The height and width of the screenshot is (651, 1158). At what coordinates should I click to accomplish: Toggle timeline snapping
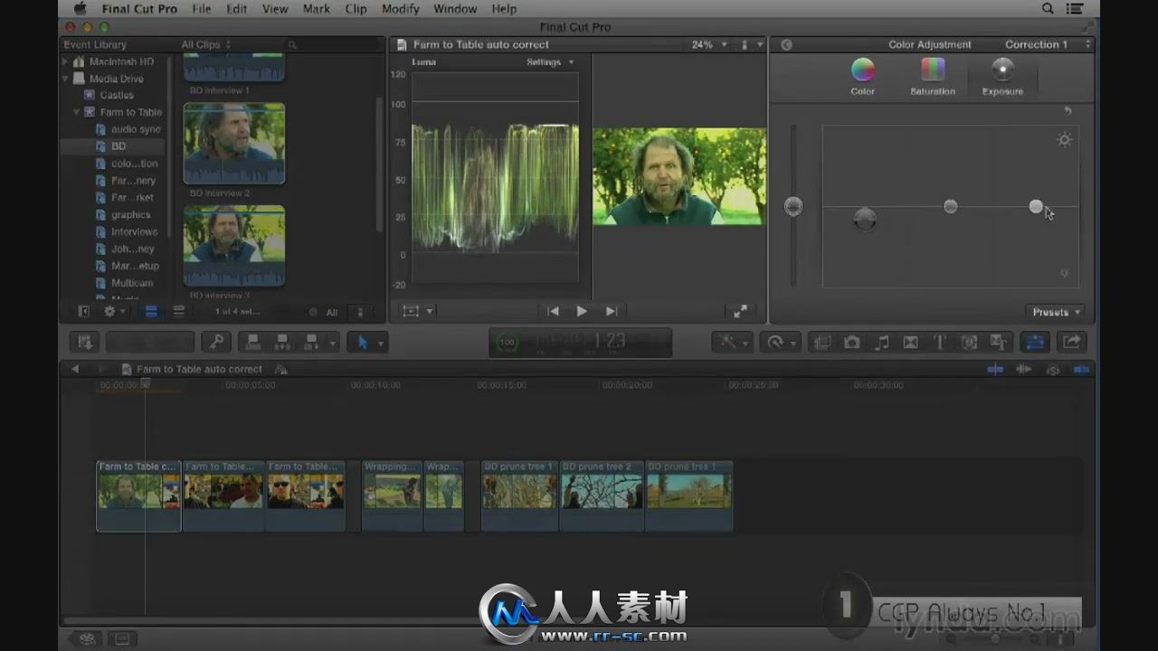tap(1081, 369)
